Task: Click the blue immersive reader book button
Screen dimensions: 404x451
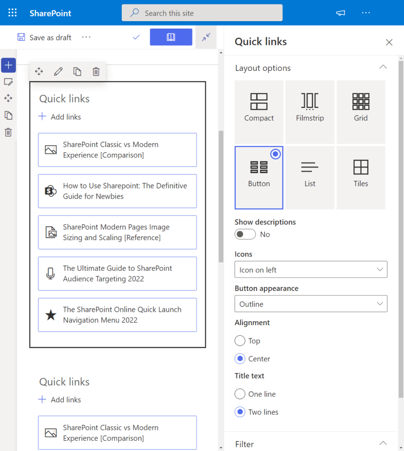Action: (x=171, y=37)
